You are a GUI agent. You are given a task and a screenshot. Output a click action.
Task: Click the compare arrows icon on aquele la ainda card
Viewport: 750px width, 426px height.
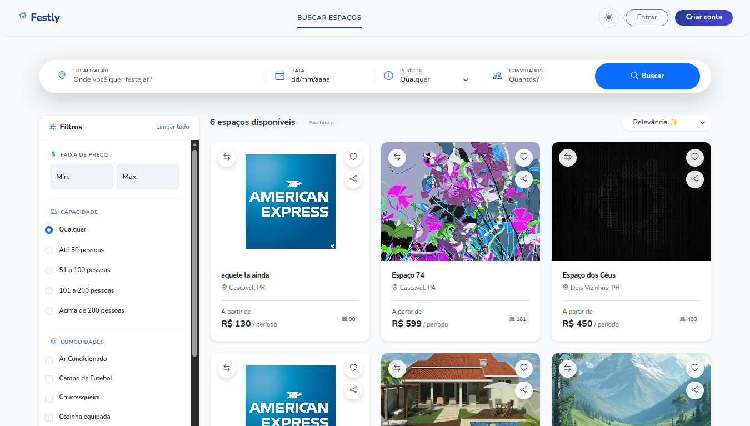[227, 157]
